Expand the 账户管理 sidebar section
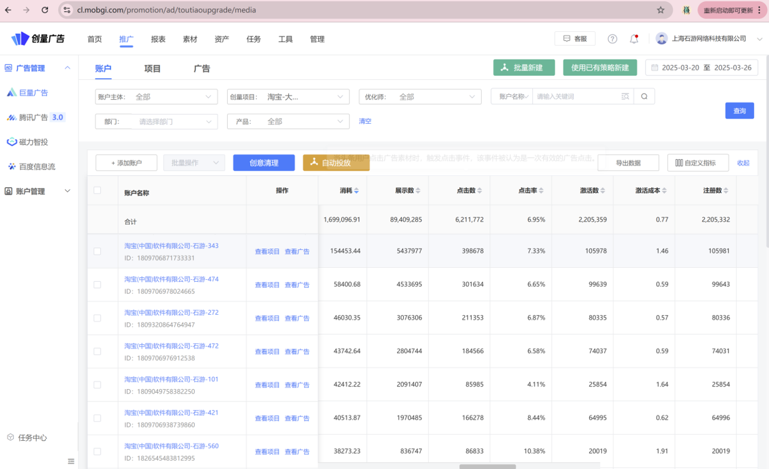 click(67, 191)
